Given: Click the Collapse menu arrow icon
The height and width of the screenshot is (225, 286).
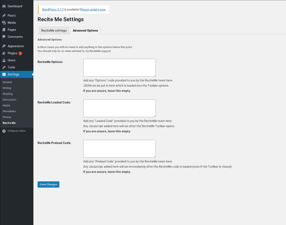Looking at the screenshot, I should (x=4, y=131).
